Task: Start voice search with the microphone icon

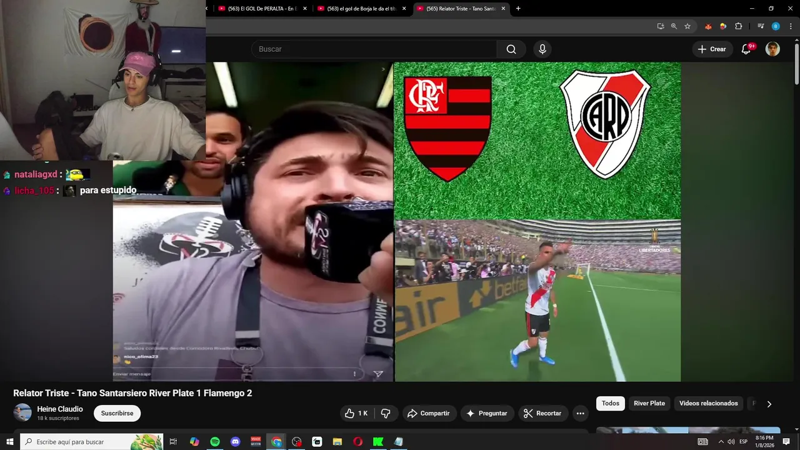Action: [x=542, y=49]
